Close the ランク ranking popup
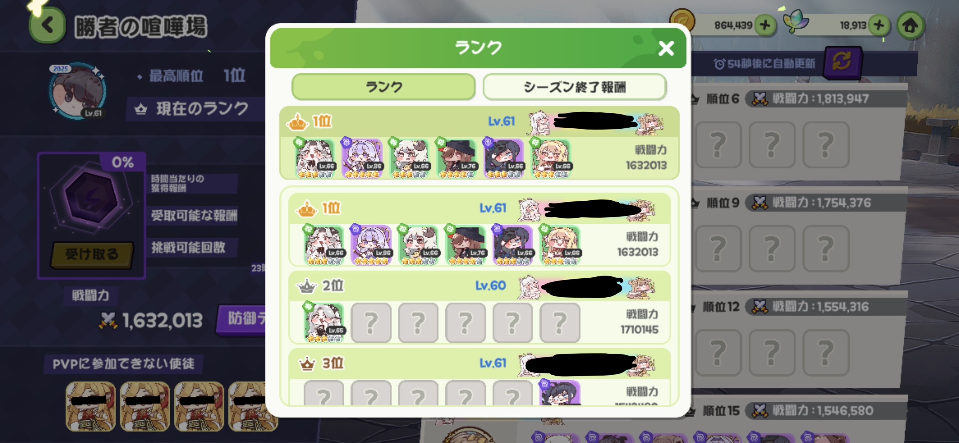The image size is (959, 443). pyautogui.click(x=666, y=48)
